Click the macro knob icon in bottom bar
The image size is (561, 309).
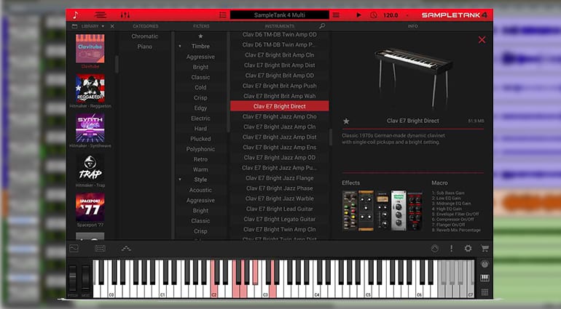[435, 248]
